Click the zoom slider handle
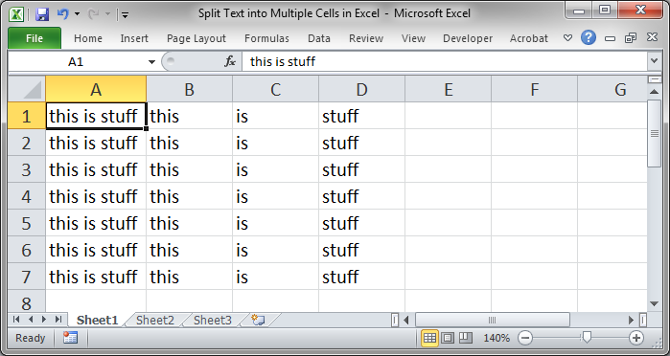Screen dimensions: 670x356 pyautogui.click(x=587, y=338)
